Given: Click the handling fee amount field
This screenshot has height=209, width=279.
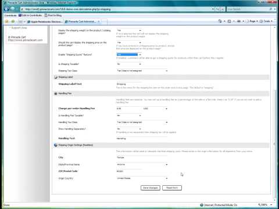Looking at the screenshot, I should 129,109.
